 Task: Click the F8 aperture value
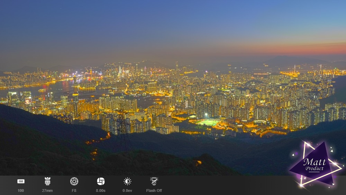(x=74, y=190)
